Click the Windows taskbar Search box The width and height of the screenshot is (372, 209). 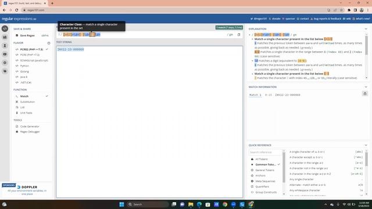[148, 204]
